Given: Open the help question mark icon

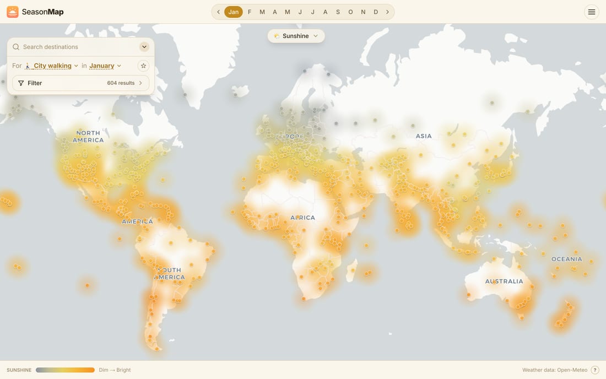Looking at the screenshot, I should point(595,370).
